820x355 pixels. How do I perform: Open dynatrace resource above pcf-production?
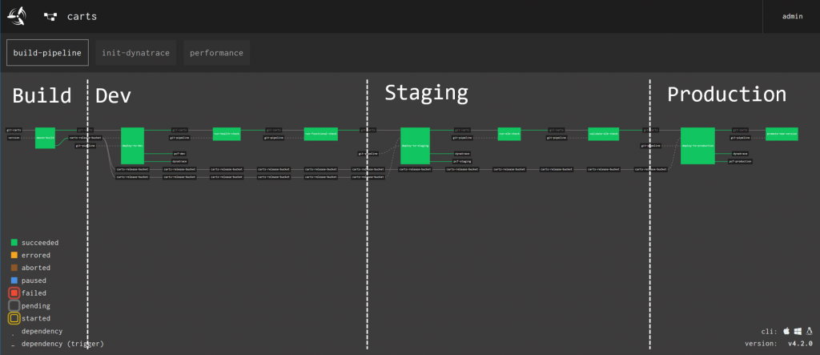(739, 153)
